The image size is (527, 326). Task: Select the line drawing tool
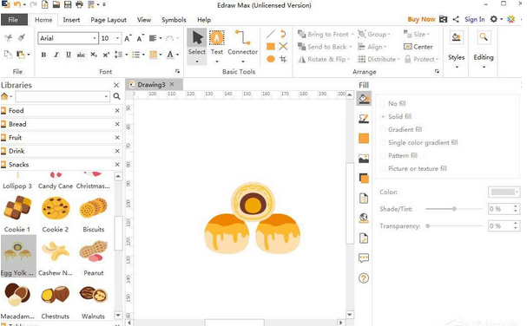coord(271,34)
